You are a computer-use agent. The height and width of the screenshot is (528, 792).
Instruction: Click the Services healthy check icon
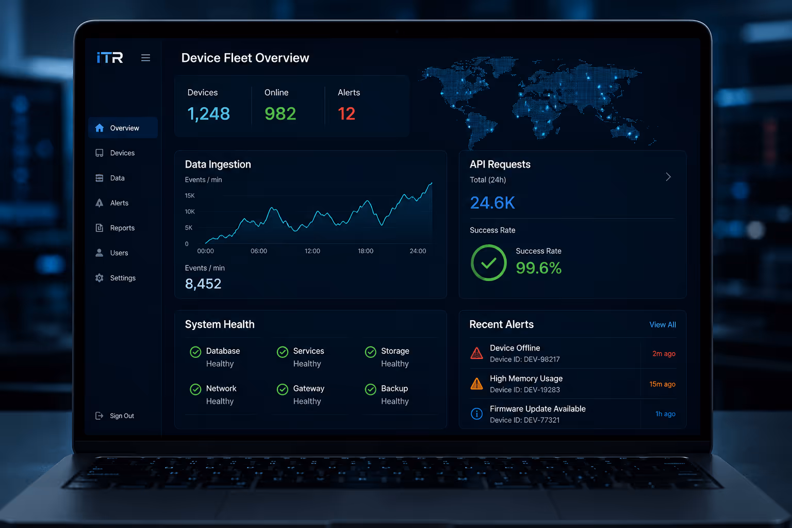point(283,352)
